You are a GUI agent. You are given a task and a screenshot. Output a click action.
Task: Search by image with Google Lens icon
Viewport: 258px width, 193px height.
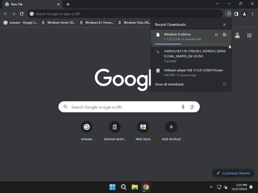point(192,107)
